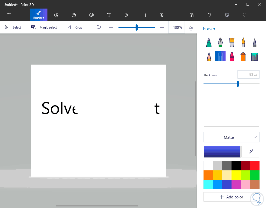Expand the canvas view options dropdown

(x=191, y=28)
